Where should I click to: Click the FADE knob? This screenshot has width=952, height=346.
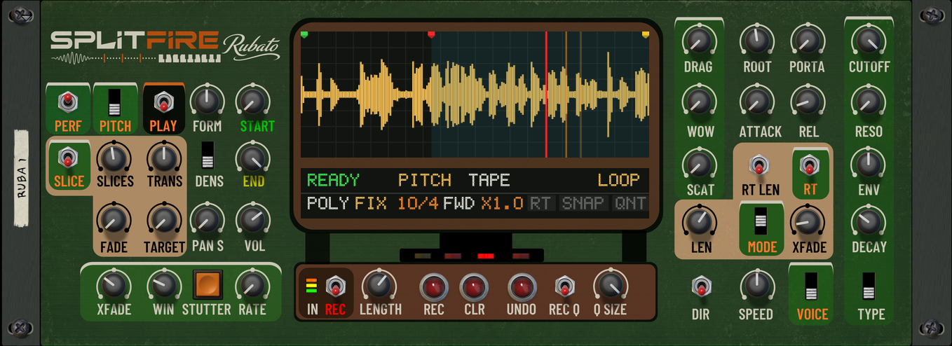click(112, 220)
